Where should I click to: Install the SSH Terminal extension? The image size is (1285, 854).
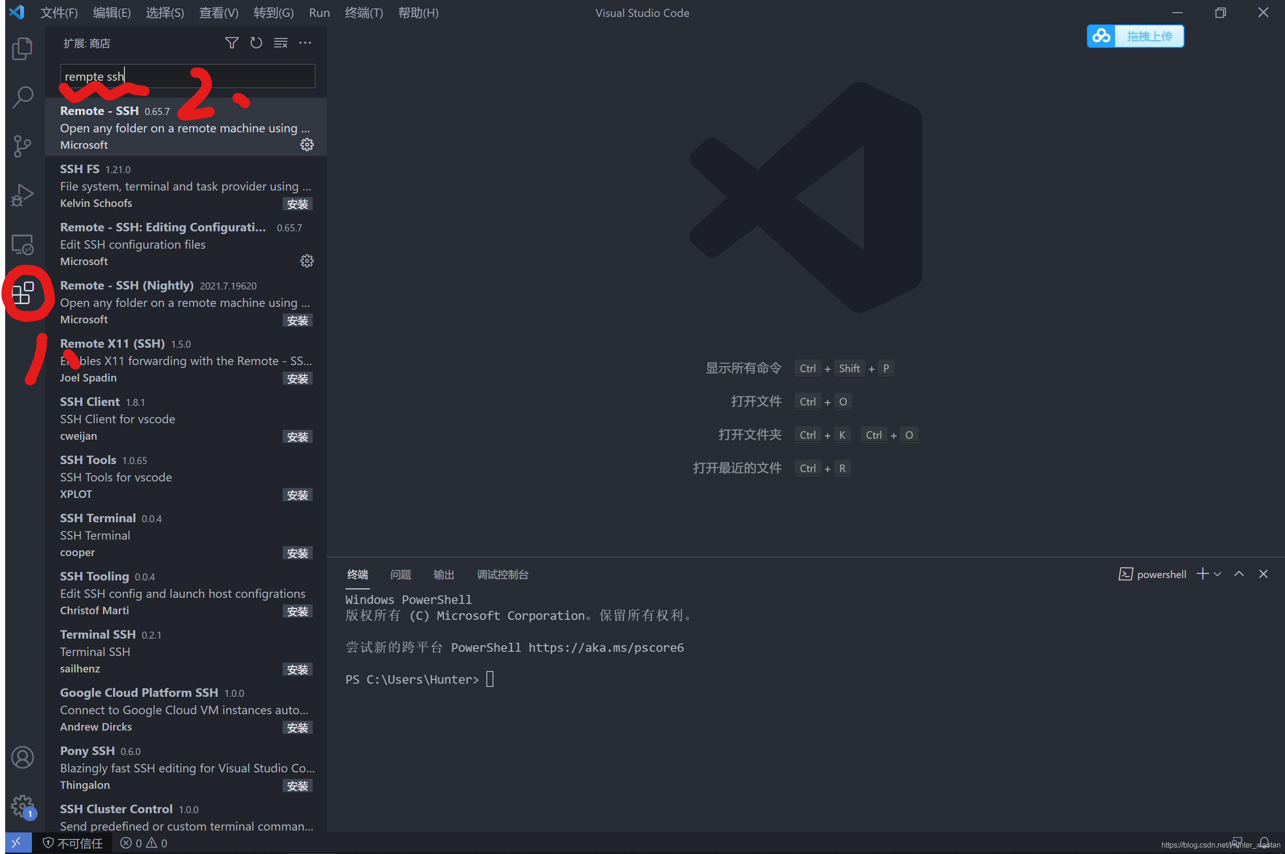[x=298, y=553]
